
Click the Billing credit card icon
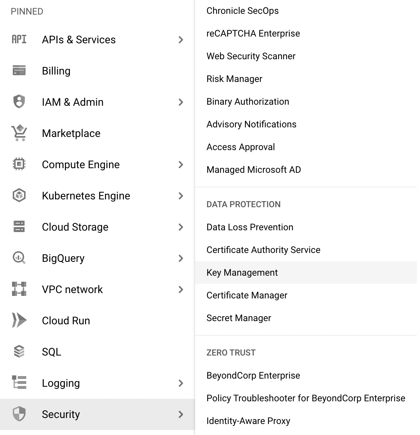[19, 70]
